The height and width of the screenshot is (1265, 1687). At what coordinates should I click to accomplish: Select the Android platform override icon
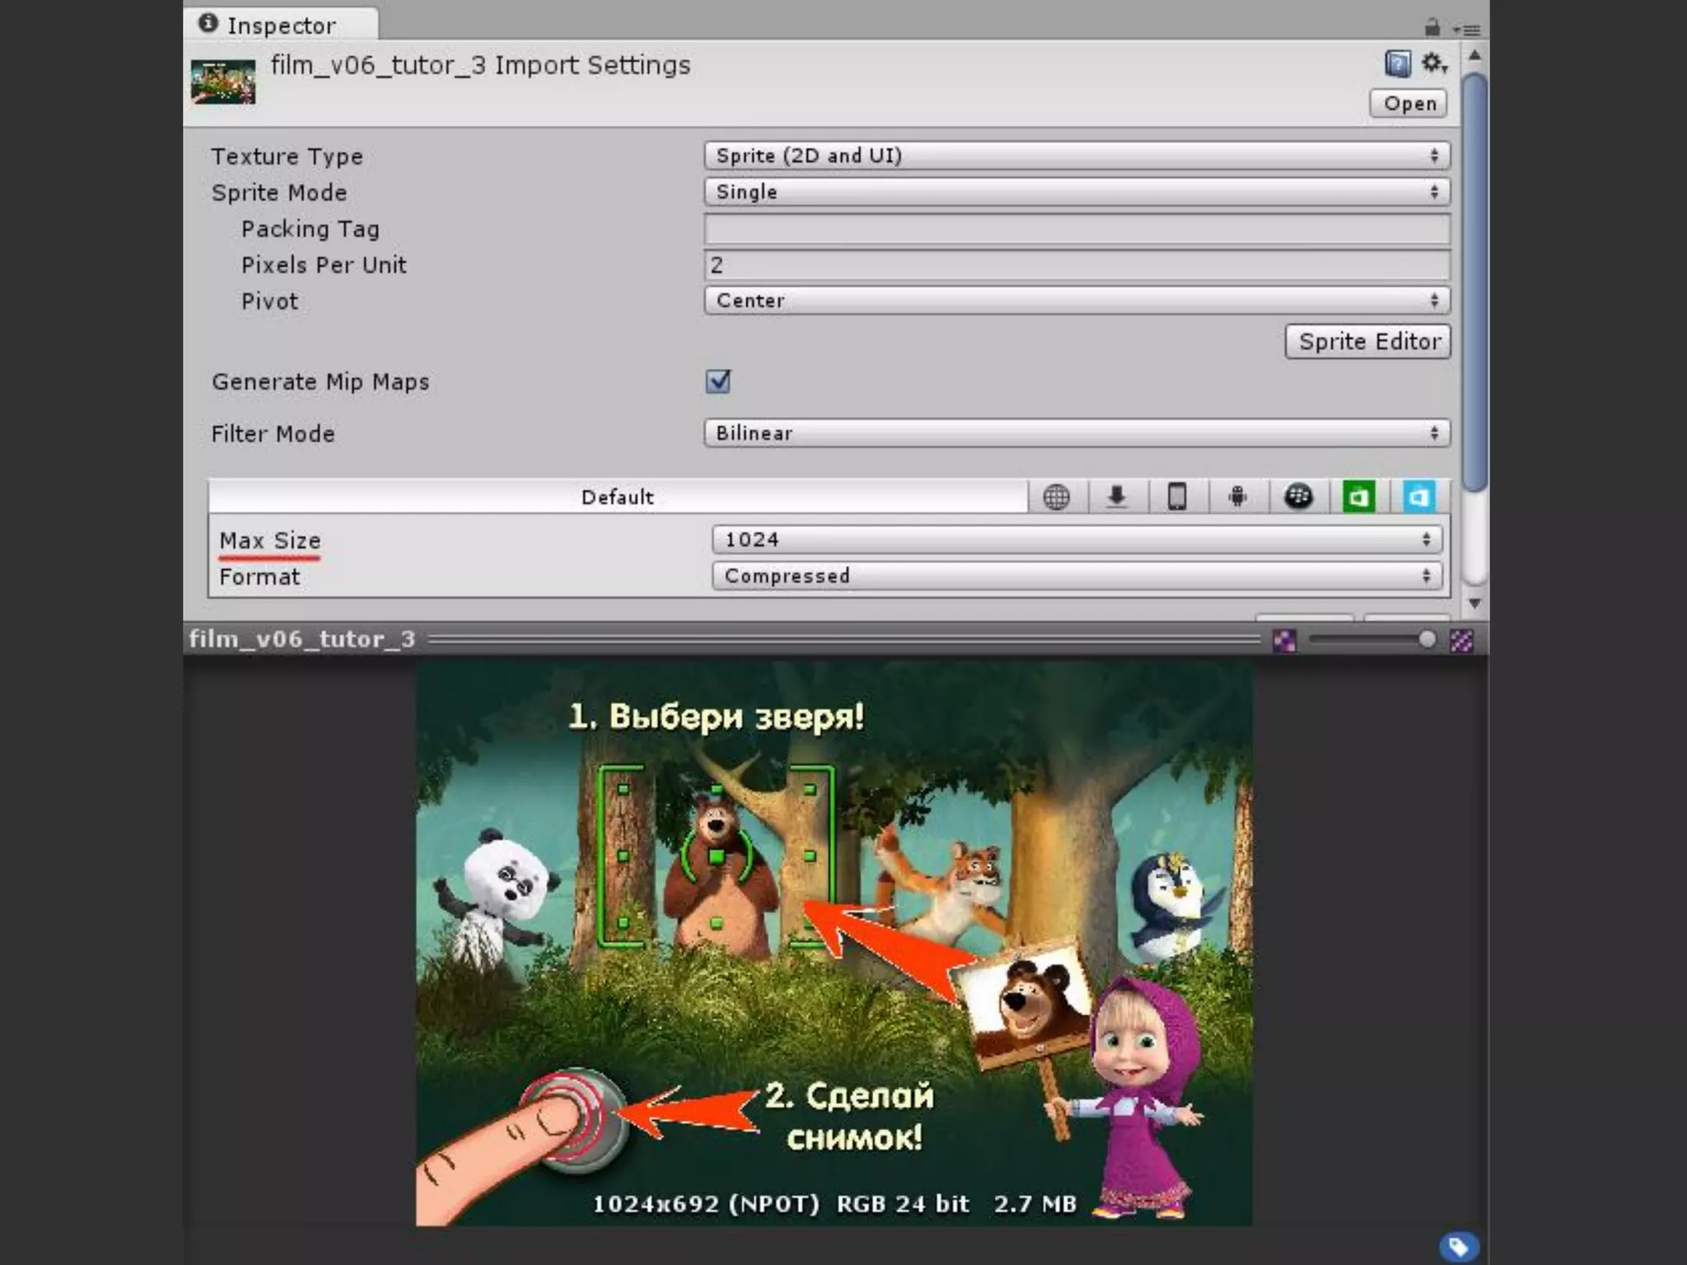[1237, 497]
